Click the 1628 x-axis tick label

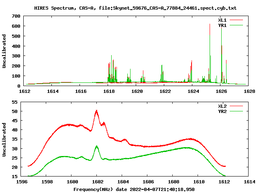249,91
